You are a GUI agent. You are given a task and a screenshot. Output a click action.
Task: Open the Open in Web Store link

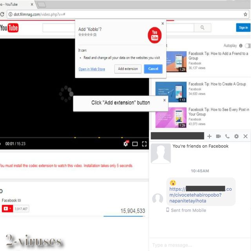[92, 69]
